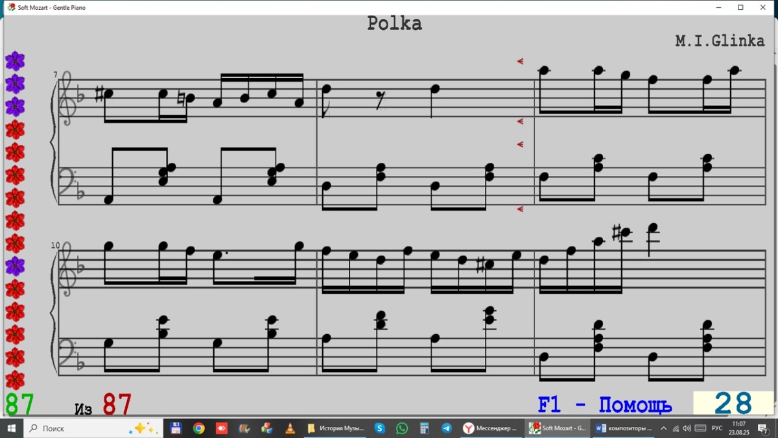Click the red total number 87
778x438 pixels.
pyautogui.click(x=117, y=404)
